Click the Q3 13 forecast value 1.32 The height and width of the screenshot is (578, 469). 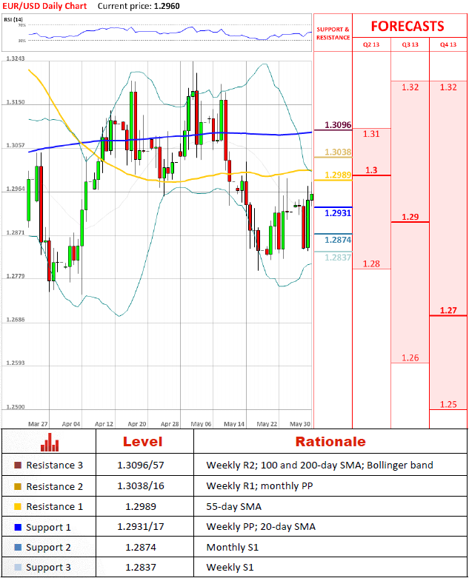point(410,87)
